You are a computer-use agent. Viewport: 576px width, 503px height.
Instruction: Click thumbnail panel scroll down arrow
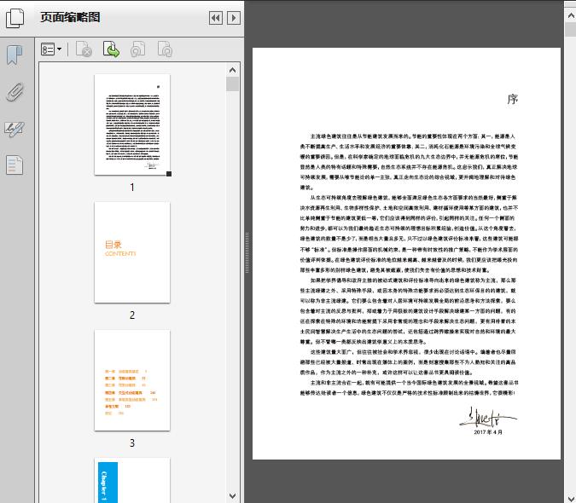[232, 495]
